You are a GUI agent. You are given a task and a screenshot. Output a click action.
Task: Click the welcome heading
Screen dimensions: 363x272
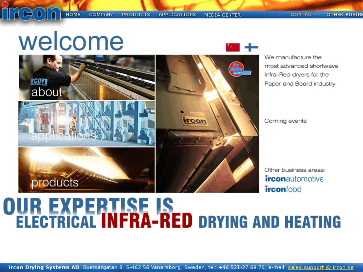pyautogui.click(x=71, y=42)
